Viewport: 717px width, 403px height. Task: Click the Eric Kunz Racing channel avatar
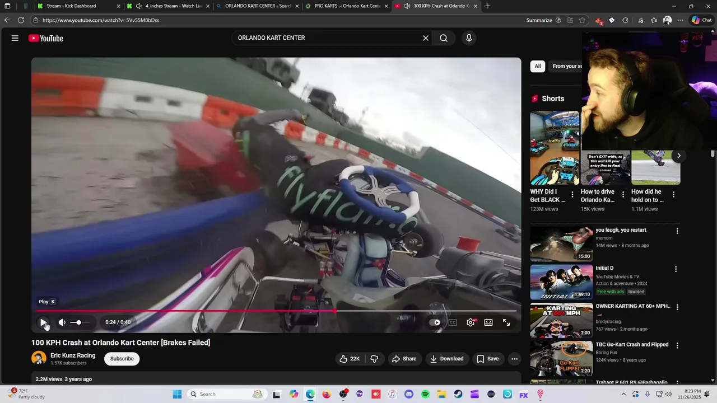click(x=39, y=358)
